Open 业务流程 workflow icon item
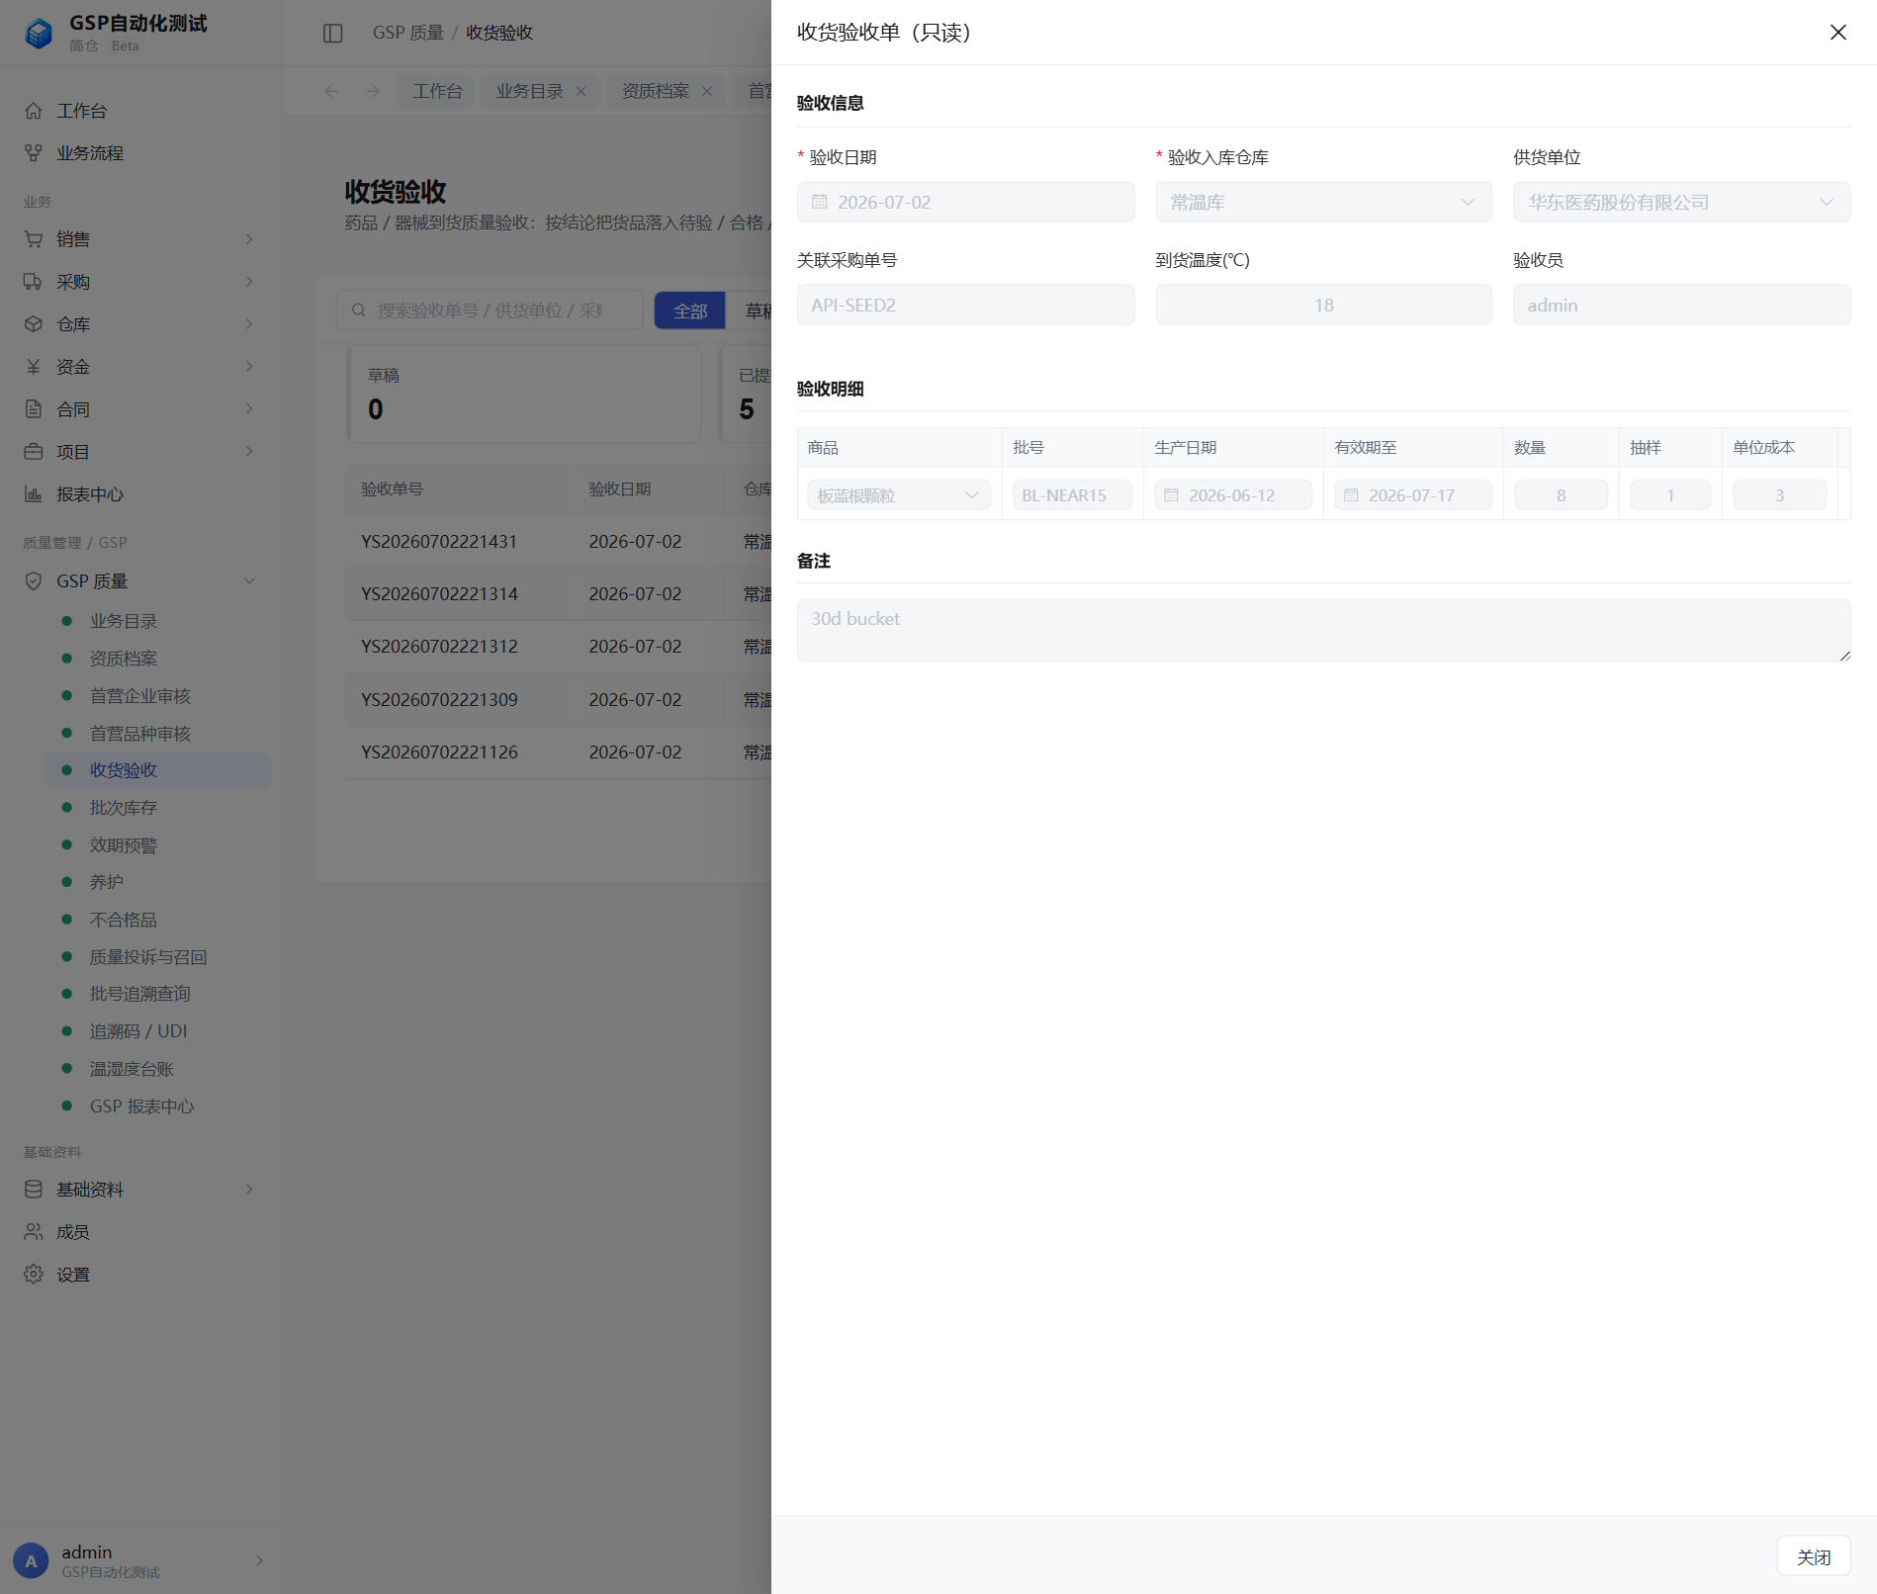The width and height of the screenshot is (1877, 1594). [34, 153]
